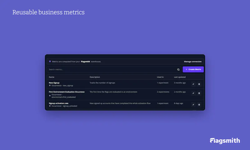Click 'Occurrence · signup_activated' subtitle
The image size is (250, 150).
click(64, 106)
